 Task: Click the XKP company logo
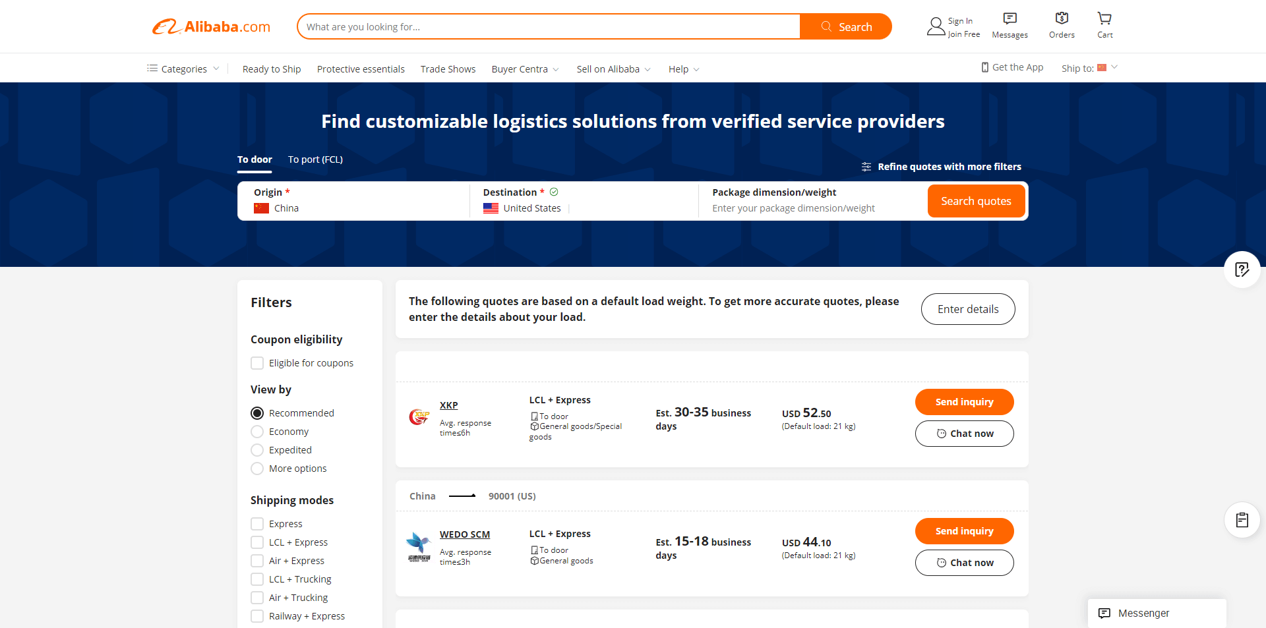[419, 416]
